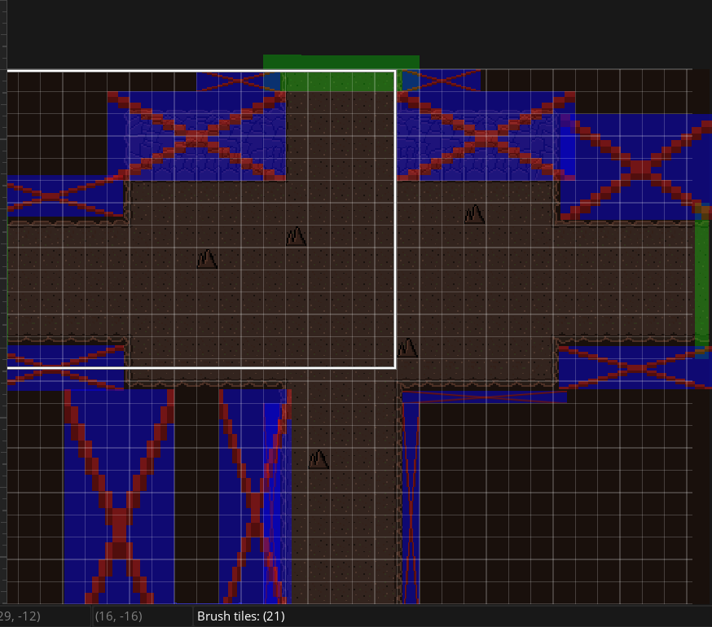Select the rock in the bottom vertical corridor
This screenshot has height=627, width=712.
(x=319, y=459)
